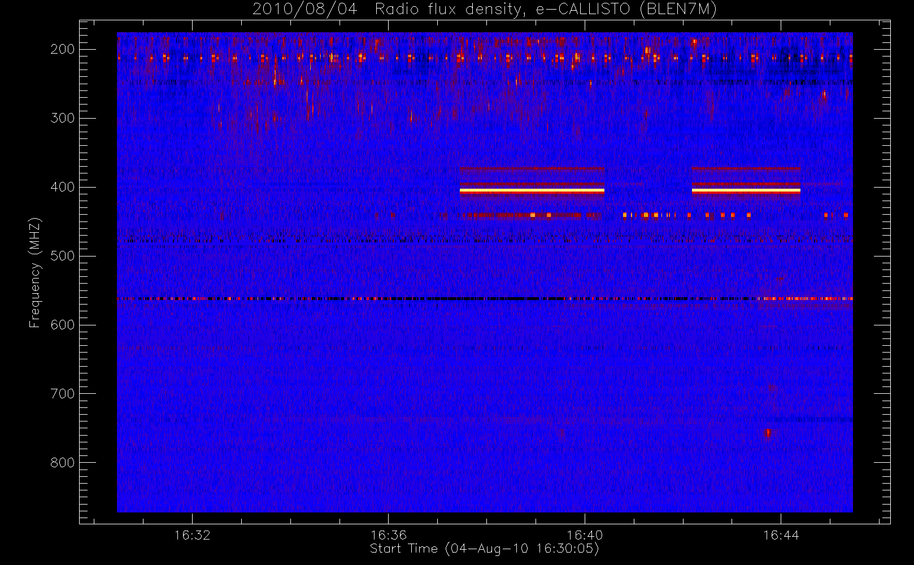
Task: Click the bright yellow band near 16:43
Action: (x=746, y=191)
